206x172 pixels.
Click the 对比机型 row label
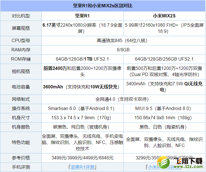[x=21, y=16]
